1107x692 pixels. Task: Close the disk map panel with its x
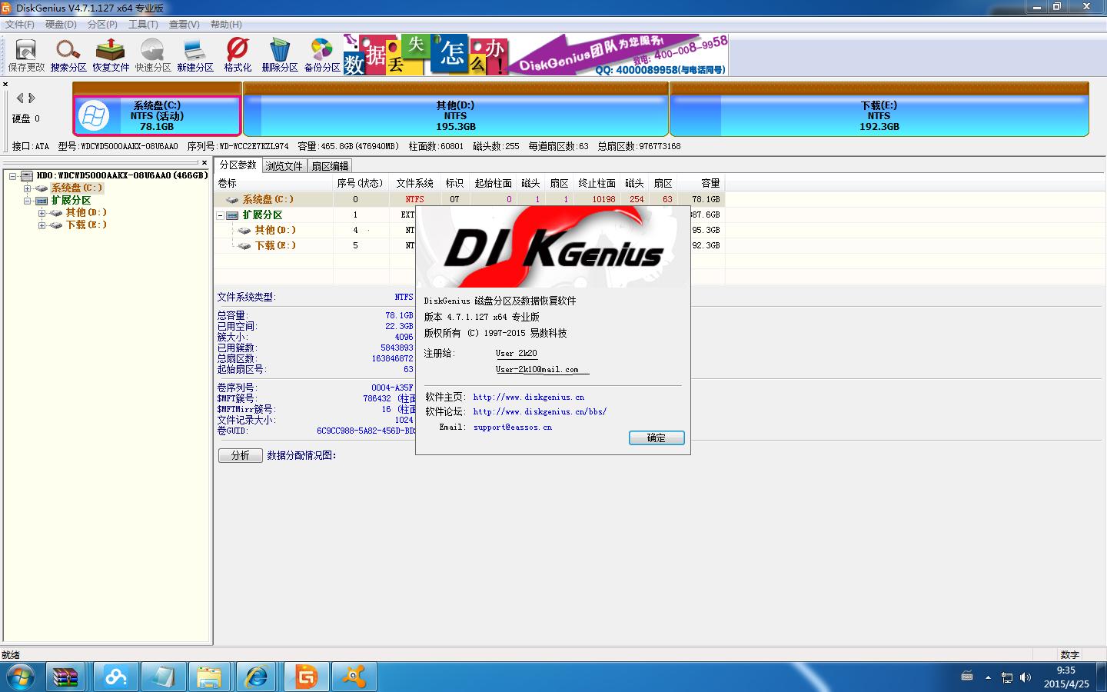[5, 85]
